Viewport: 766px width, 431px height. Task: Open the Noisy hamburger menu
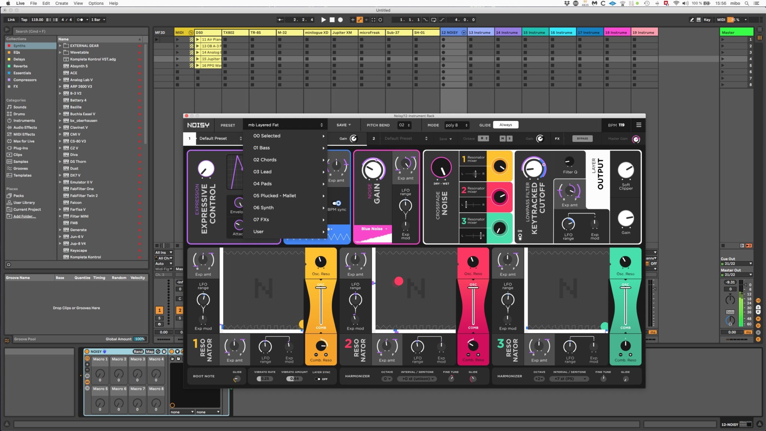(x=638, y=125)
